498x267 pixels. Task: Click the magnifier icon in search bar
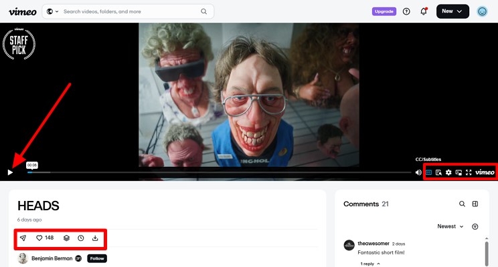(x=204, y=11)
